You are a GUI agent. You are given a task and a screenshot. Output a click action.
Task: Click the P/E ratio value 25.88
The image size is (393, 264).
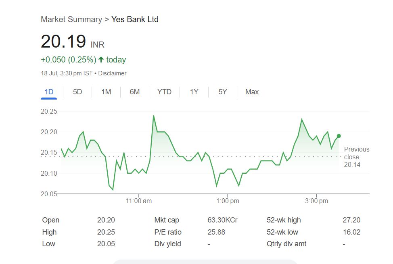click(216, 232)
